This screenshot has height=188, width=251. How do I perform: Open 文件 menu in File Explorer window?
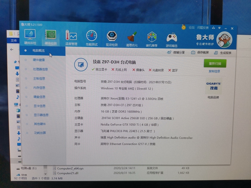13,41
